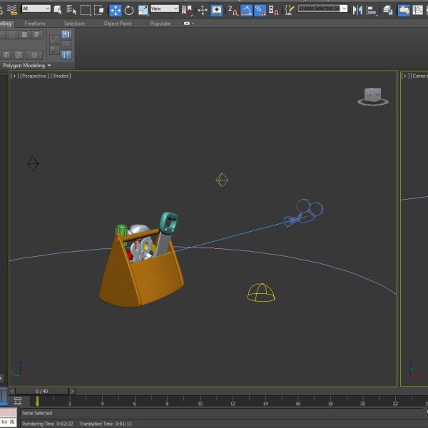Click frame 10 on the timeline

click(200, 404)
